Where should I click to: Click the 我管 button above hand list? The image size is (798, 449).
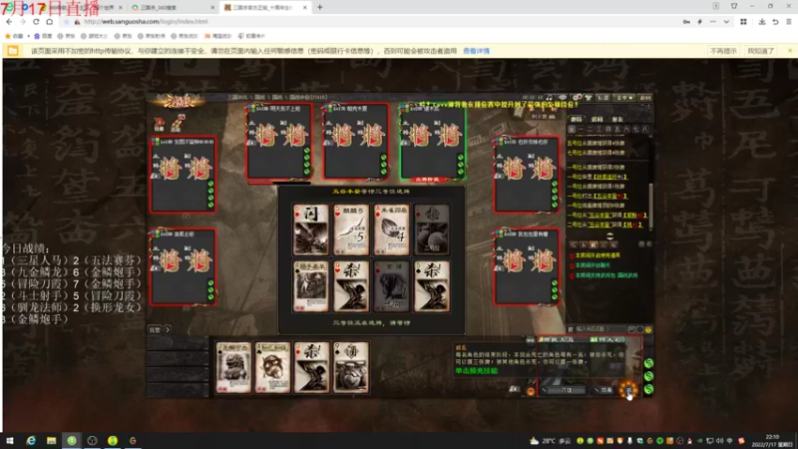click(156, 330)
